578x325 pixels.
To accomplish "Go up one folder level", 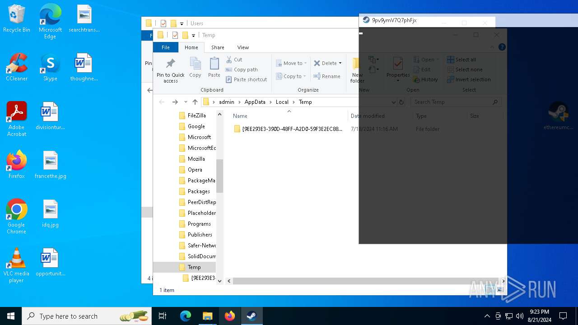I will pyautogui.click(x=195, y=102).
